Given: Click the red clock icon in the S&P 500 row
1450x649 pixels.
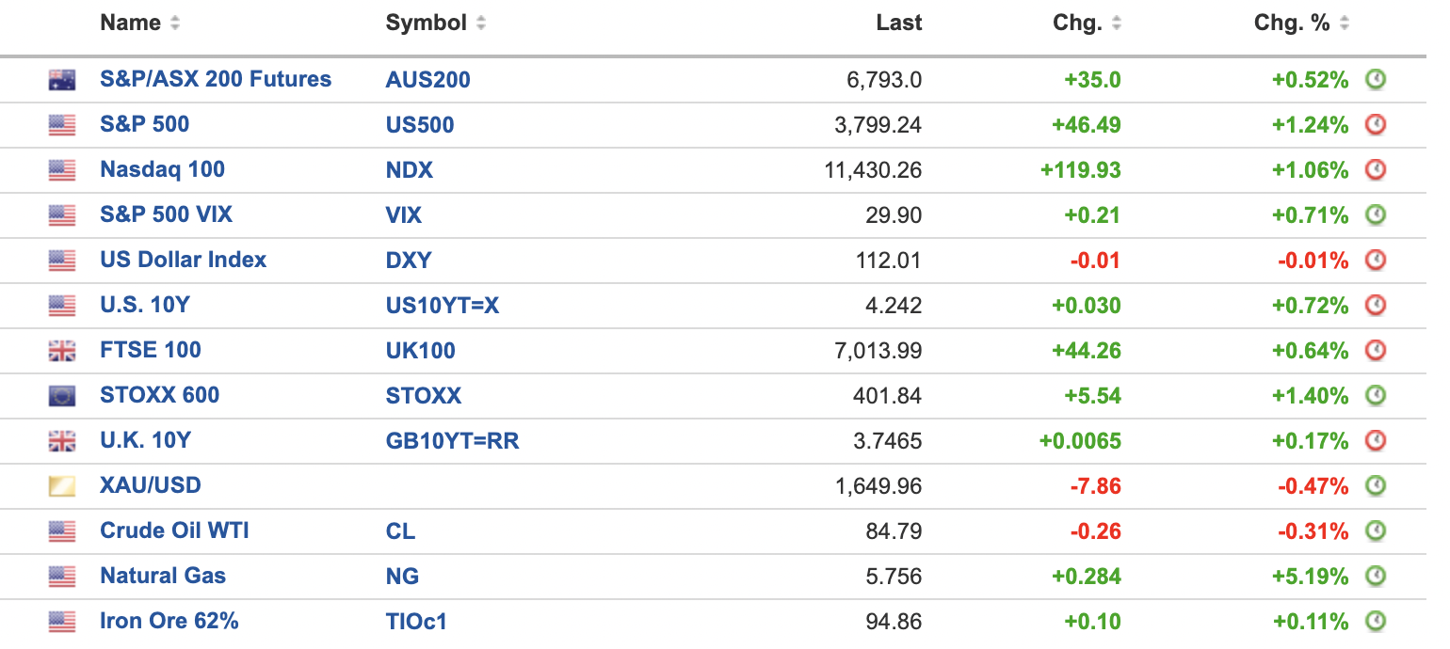Looking at the screenshot, I should [x=1376, y=125].
